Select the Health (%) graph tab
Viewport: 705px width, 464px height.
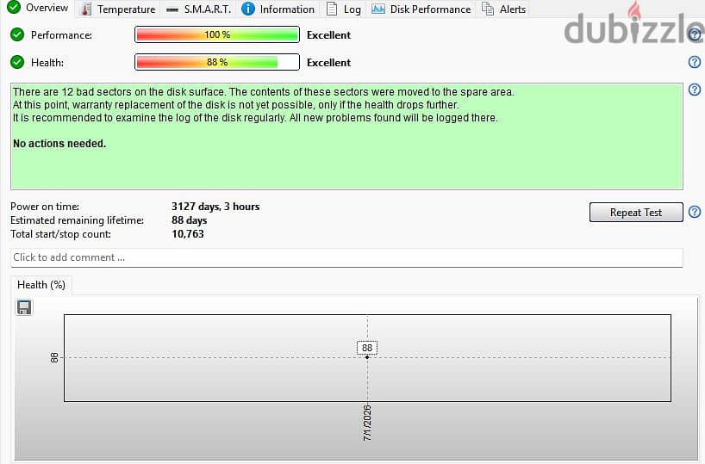tap(41, 285)
